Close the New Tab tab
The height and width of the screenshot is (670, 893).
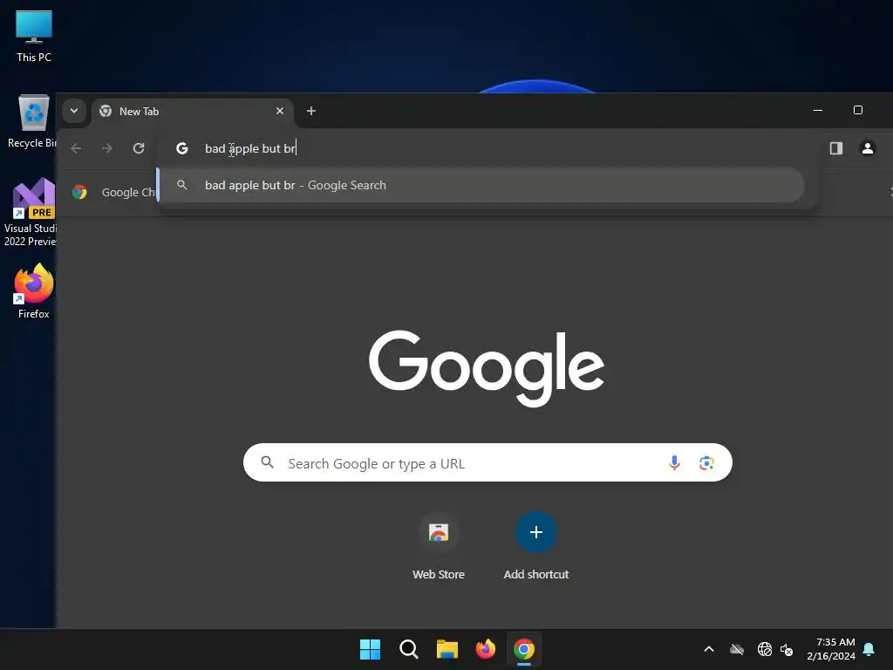tap(280, 111)
